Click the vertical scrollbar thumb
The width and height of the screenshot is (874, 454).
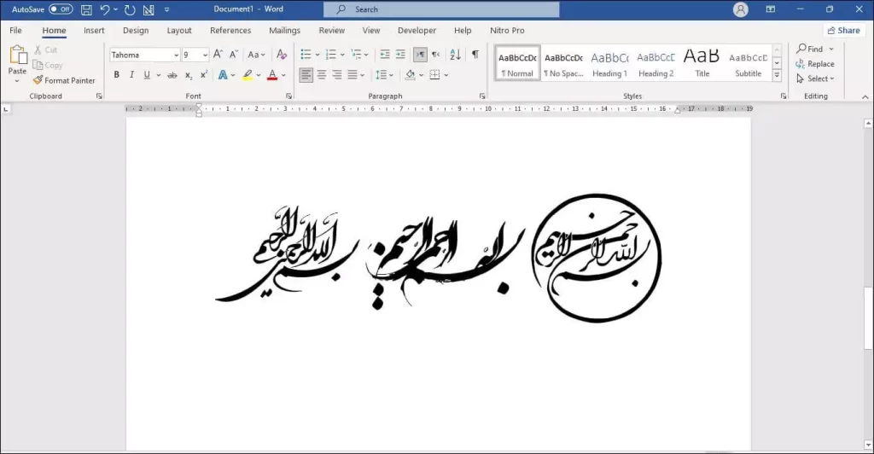point(868,318)
